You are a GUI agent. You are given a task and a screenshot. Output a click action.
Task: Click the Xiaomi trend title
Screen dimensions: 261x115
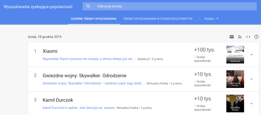coord(50,51)
